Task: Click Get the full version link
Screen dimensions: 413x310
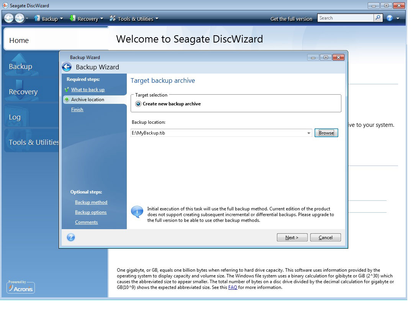Action: coord(291,19)
